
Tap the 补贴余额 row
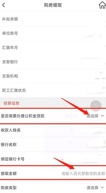(53, 19)
